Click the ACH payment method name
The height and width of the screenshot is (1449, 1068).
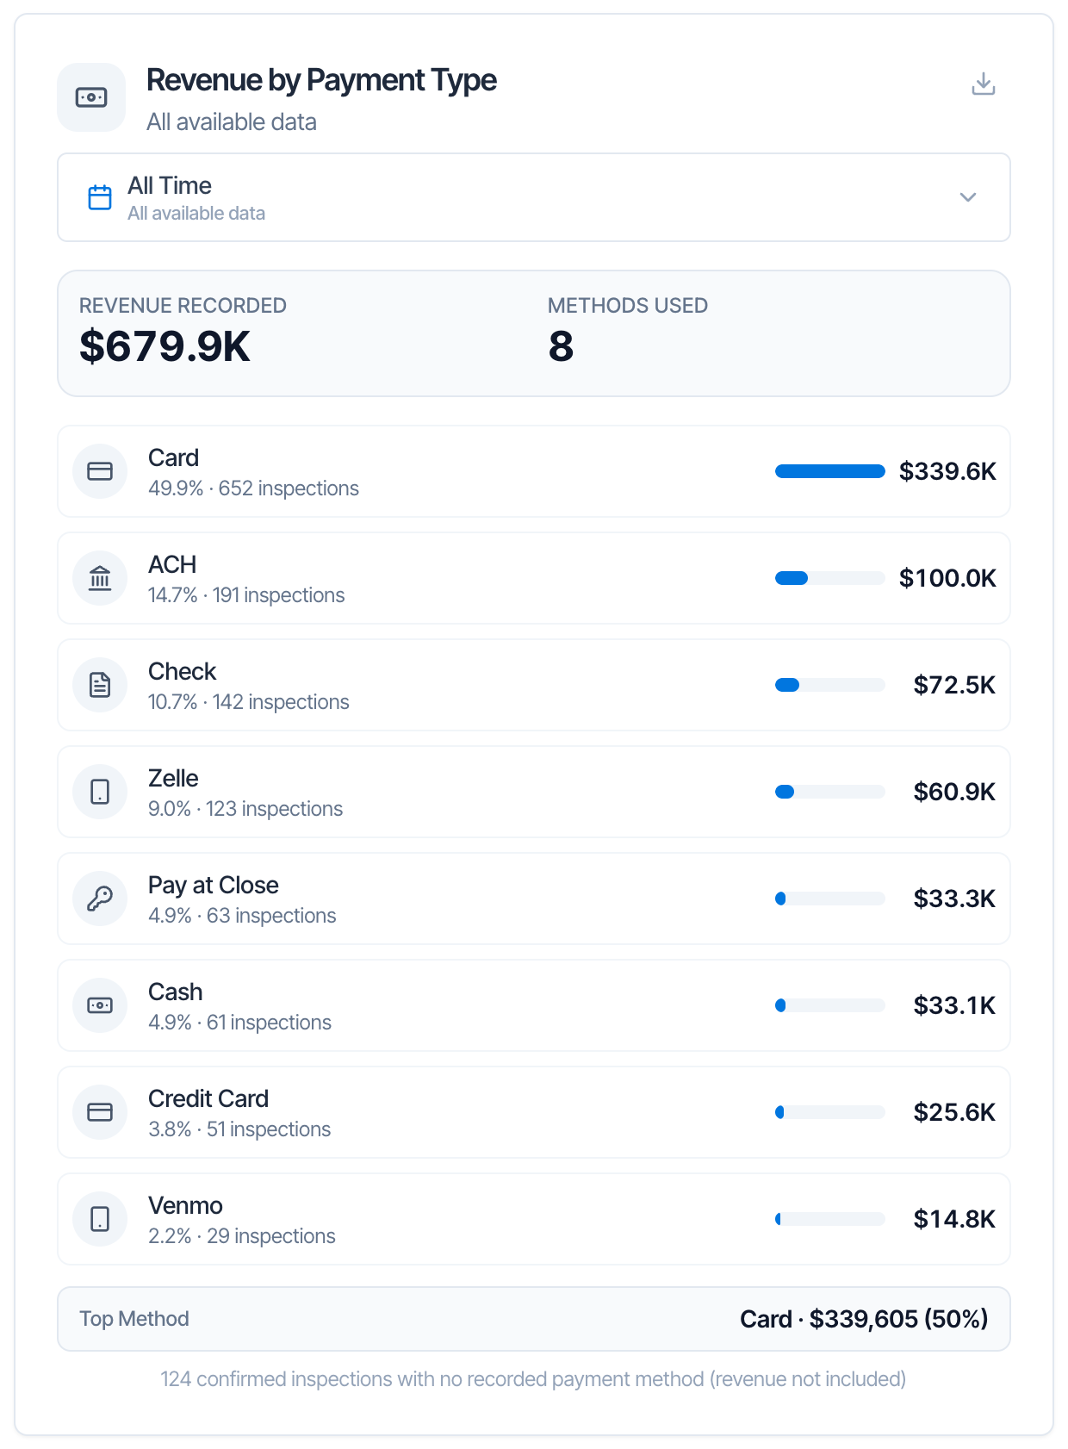(172, 564)
